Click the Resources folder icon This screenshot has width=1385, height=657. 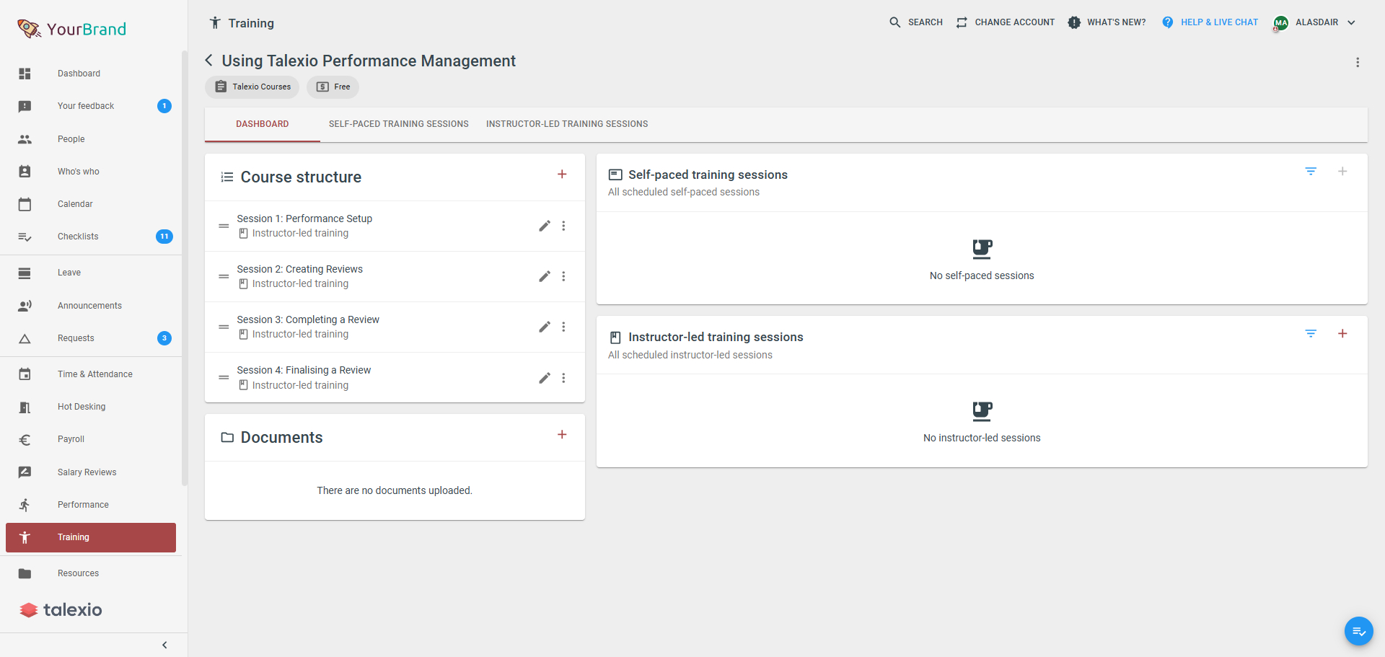pyautogui.click(x=25, y=573)
